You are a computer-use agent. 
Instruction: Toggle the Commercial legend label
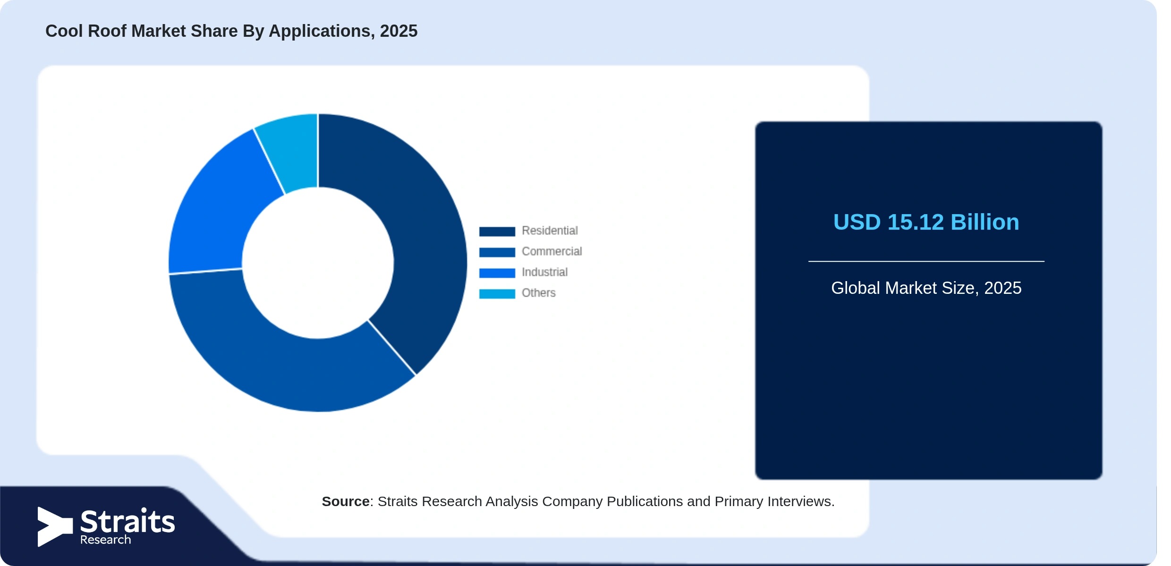pos(552,251)
